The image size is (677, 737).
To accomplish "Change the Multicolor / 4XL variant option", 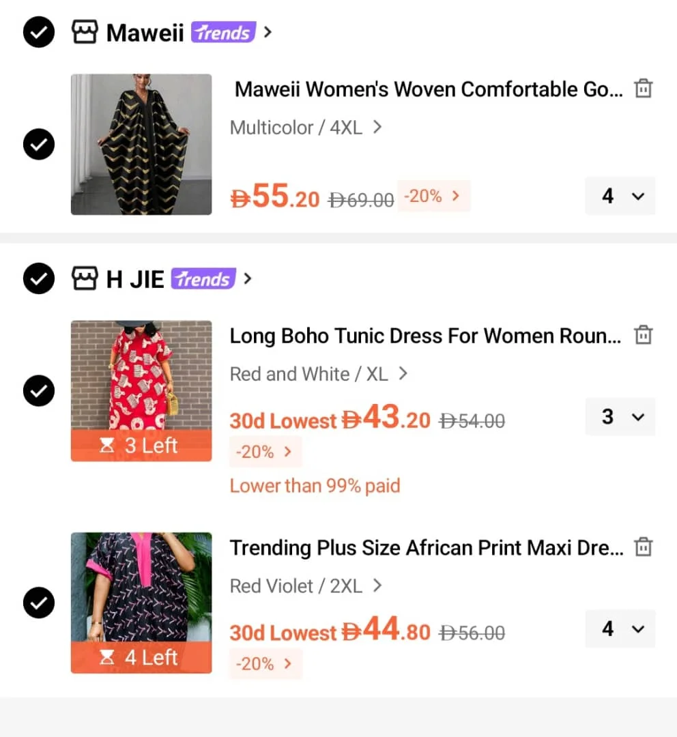I will coord(306,128).
